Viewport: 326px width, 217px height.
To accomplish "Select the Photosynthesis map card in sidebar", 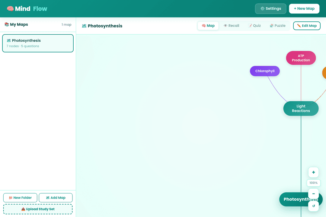I will pyautogui.click(x=38, y=43).
